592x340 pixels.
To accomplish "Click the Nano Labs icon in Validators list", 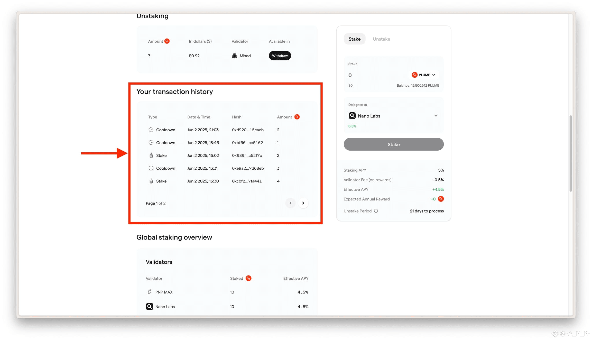I will [x=150, y=307].
